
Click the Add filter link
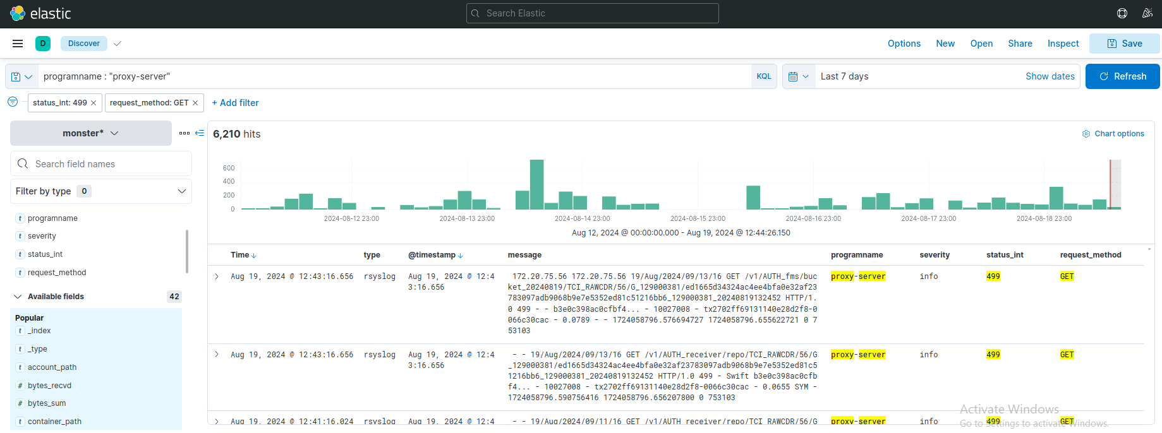coord(235,103)
